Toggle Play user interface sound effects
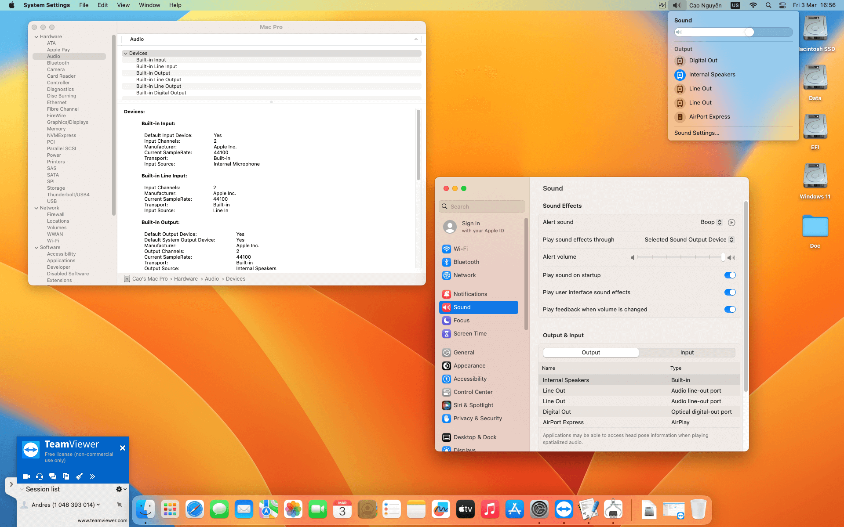Viewport: 844px width, 527px height. click(x=730, y=292)
